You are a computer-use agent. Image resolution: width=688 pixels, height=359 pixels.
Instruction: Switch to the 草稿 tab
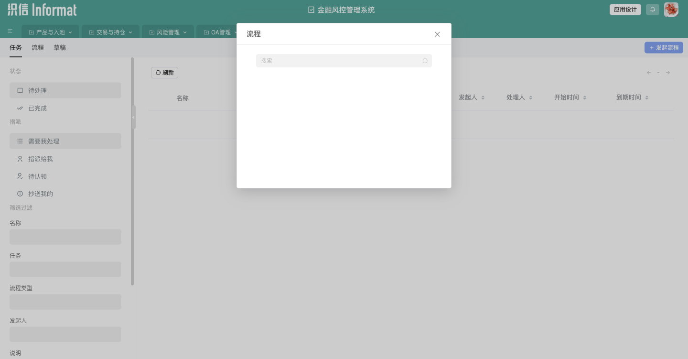pos(60,48)
